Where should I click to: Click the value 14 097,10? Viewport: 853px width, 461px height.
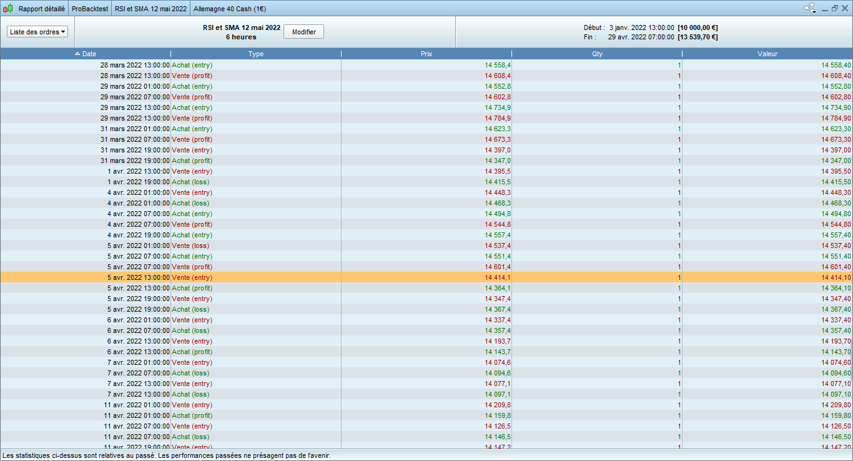(x=836, y=394)
